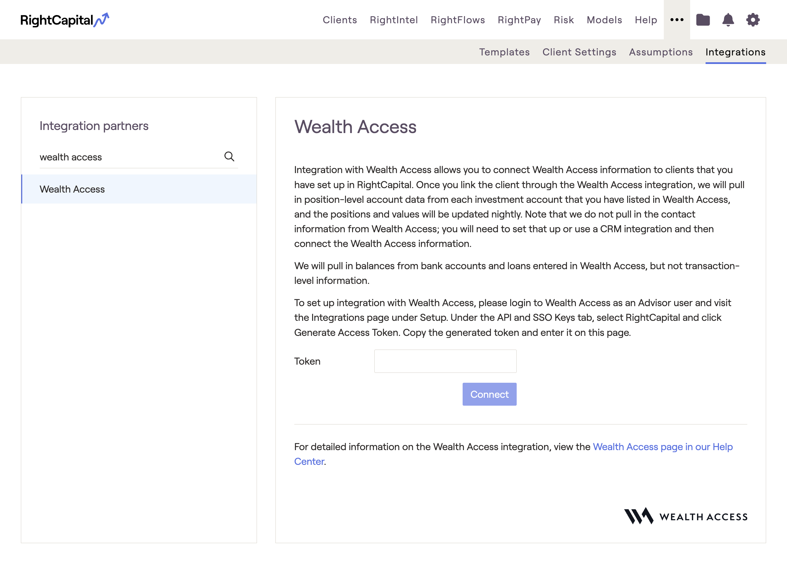The width and height of the screenshot is (787, 563).
Task: Click the Connect button
Action: 489,394
